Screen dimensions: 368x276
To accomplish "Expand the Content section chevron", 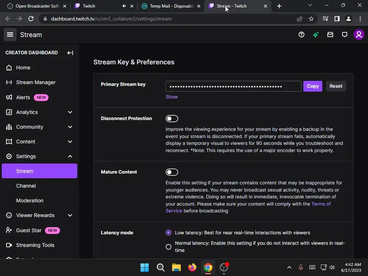I will [x=70, y=142].
